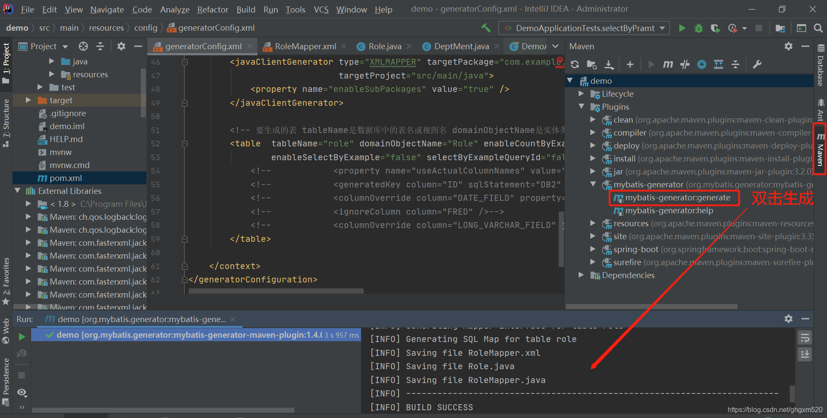The image size is (827, 418).
Task: Click Locate file target icon in Project panel
Action: pos(83,46)
